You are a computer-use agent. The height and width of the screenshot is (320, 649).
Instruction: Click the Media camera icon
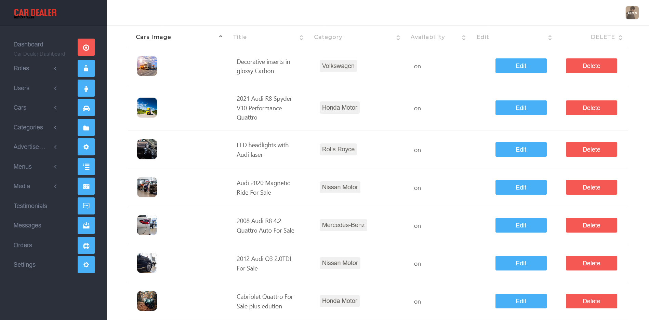coord(86,186)
